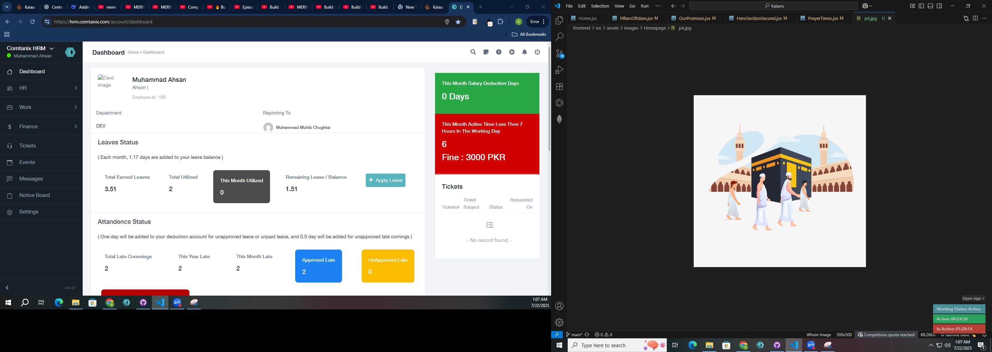Click Windows taskbar search box
The width and height of the screenshot is (992, 352).
pyautogui.click(x=617, y=345)
